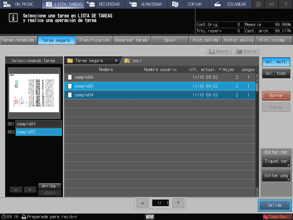Sort by Nombre column header
The image size is (293, 220).
click(106, 70)
